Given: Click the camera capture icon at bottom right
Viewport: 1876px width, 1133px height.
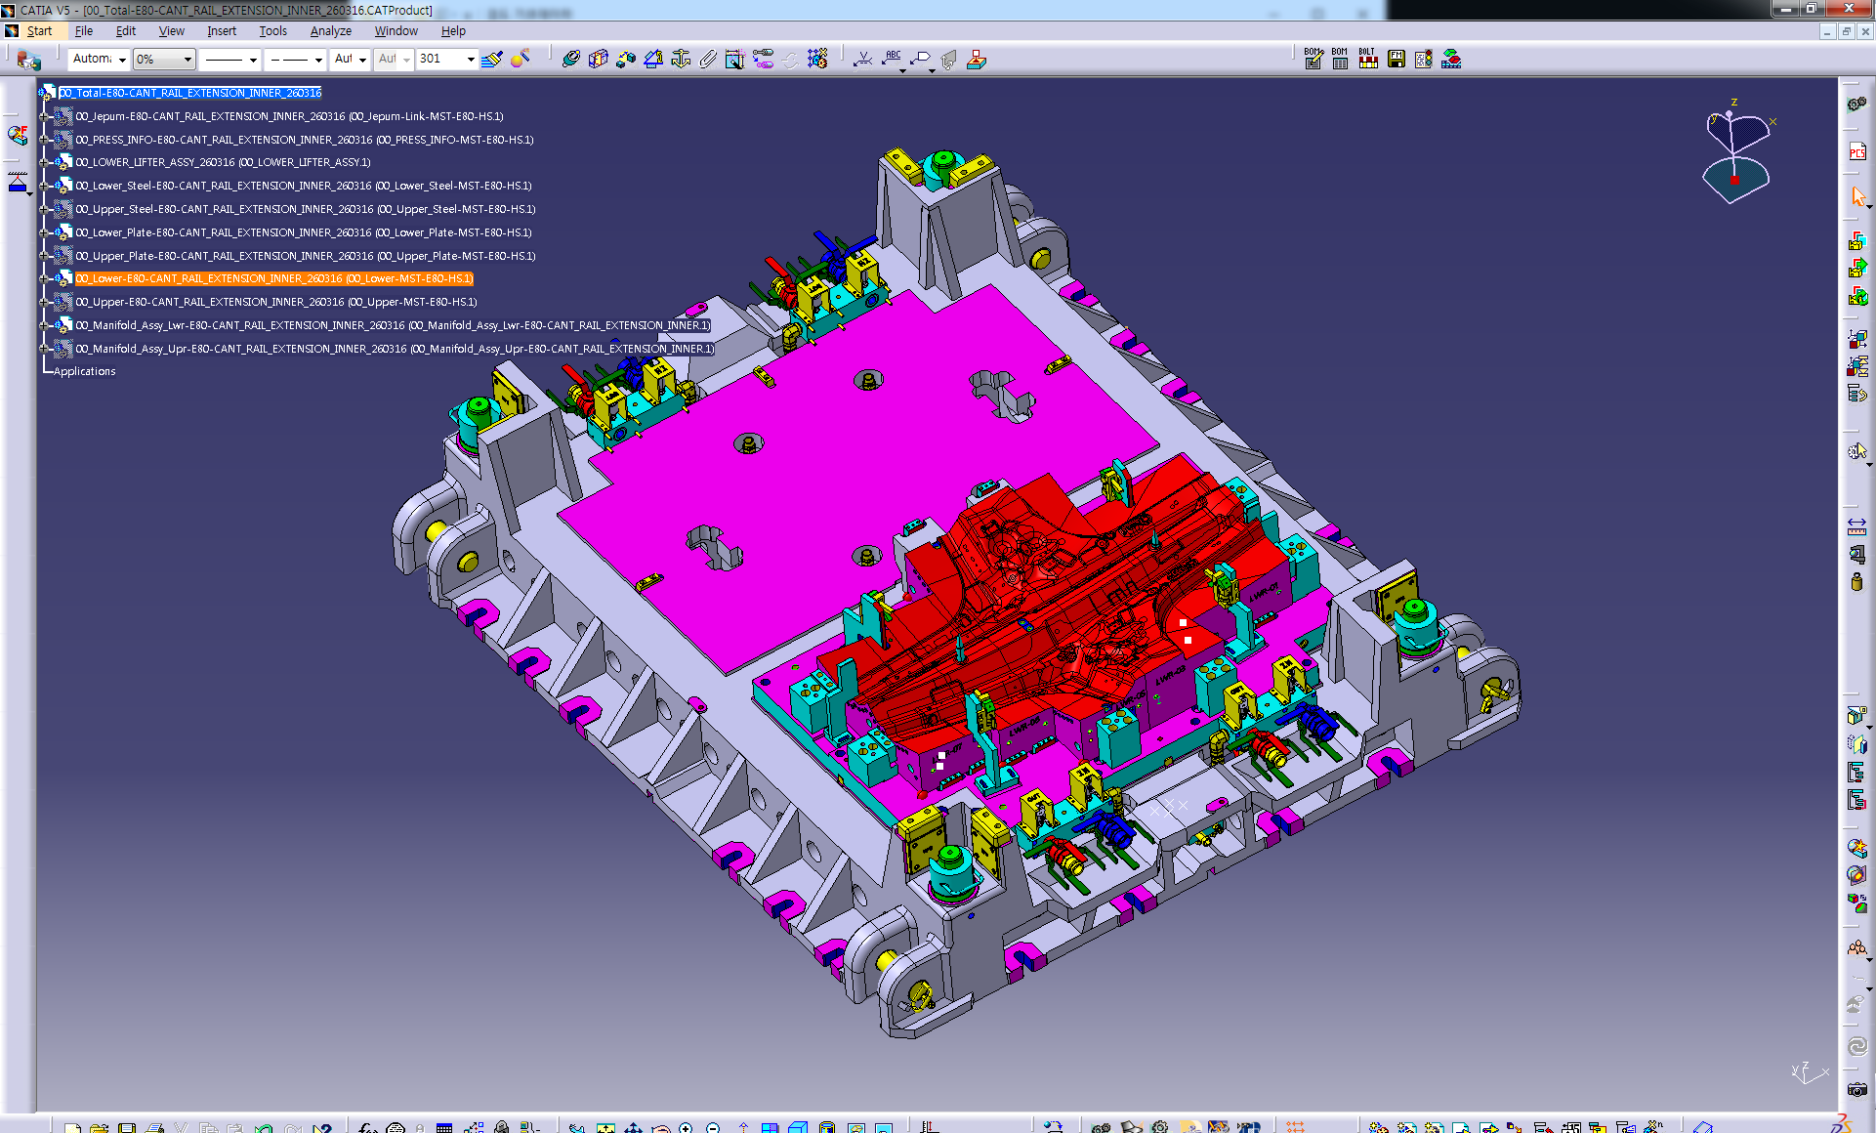Looking at the screenshot, I should click(1856, 1089).
